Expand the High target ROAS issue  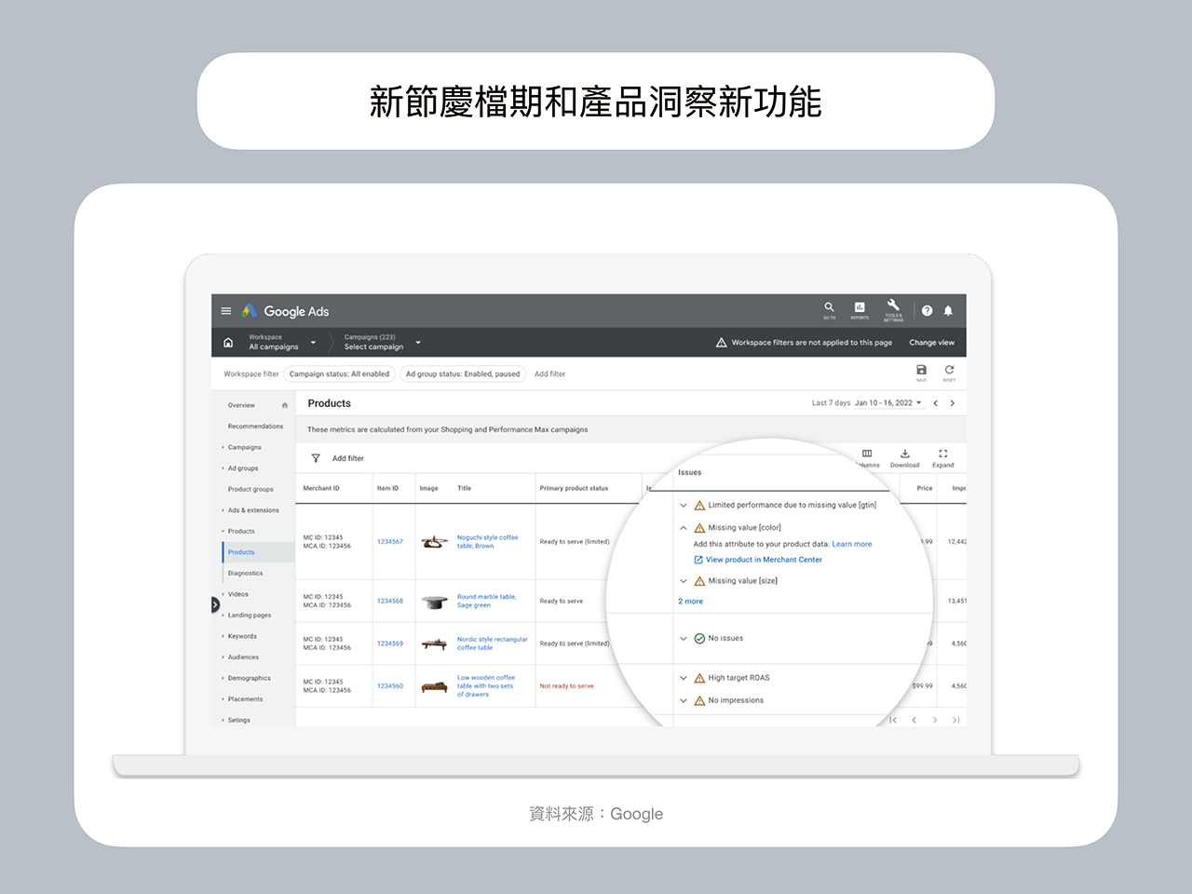(684, 678)
